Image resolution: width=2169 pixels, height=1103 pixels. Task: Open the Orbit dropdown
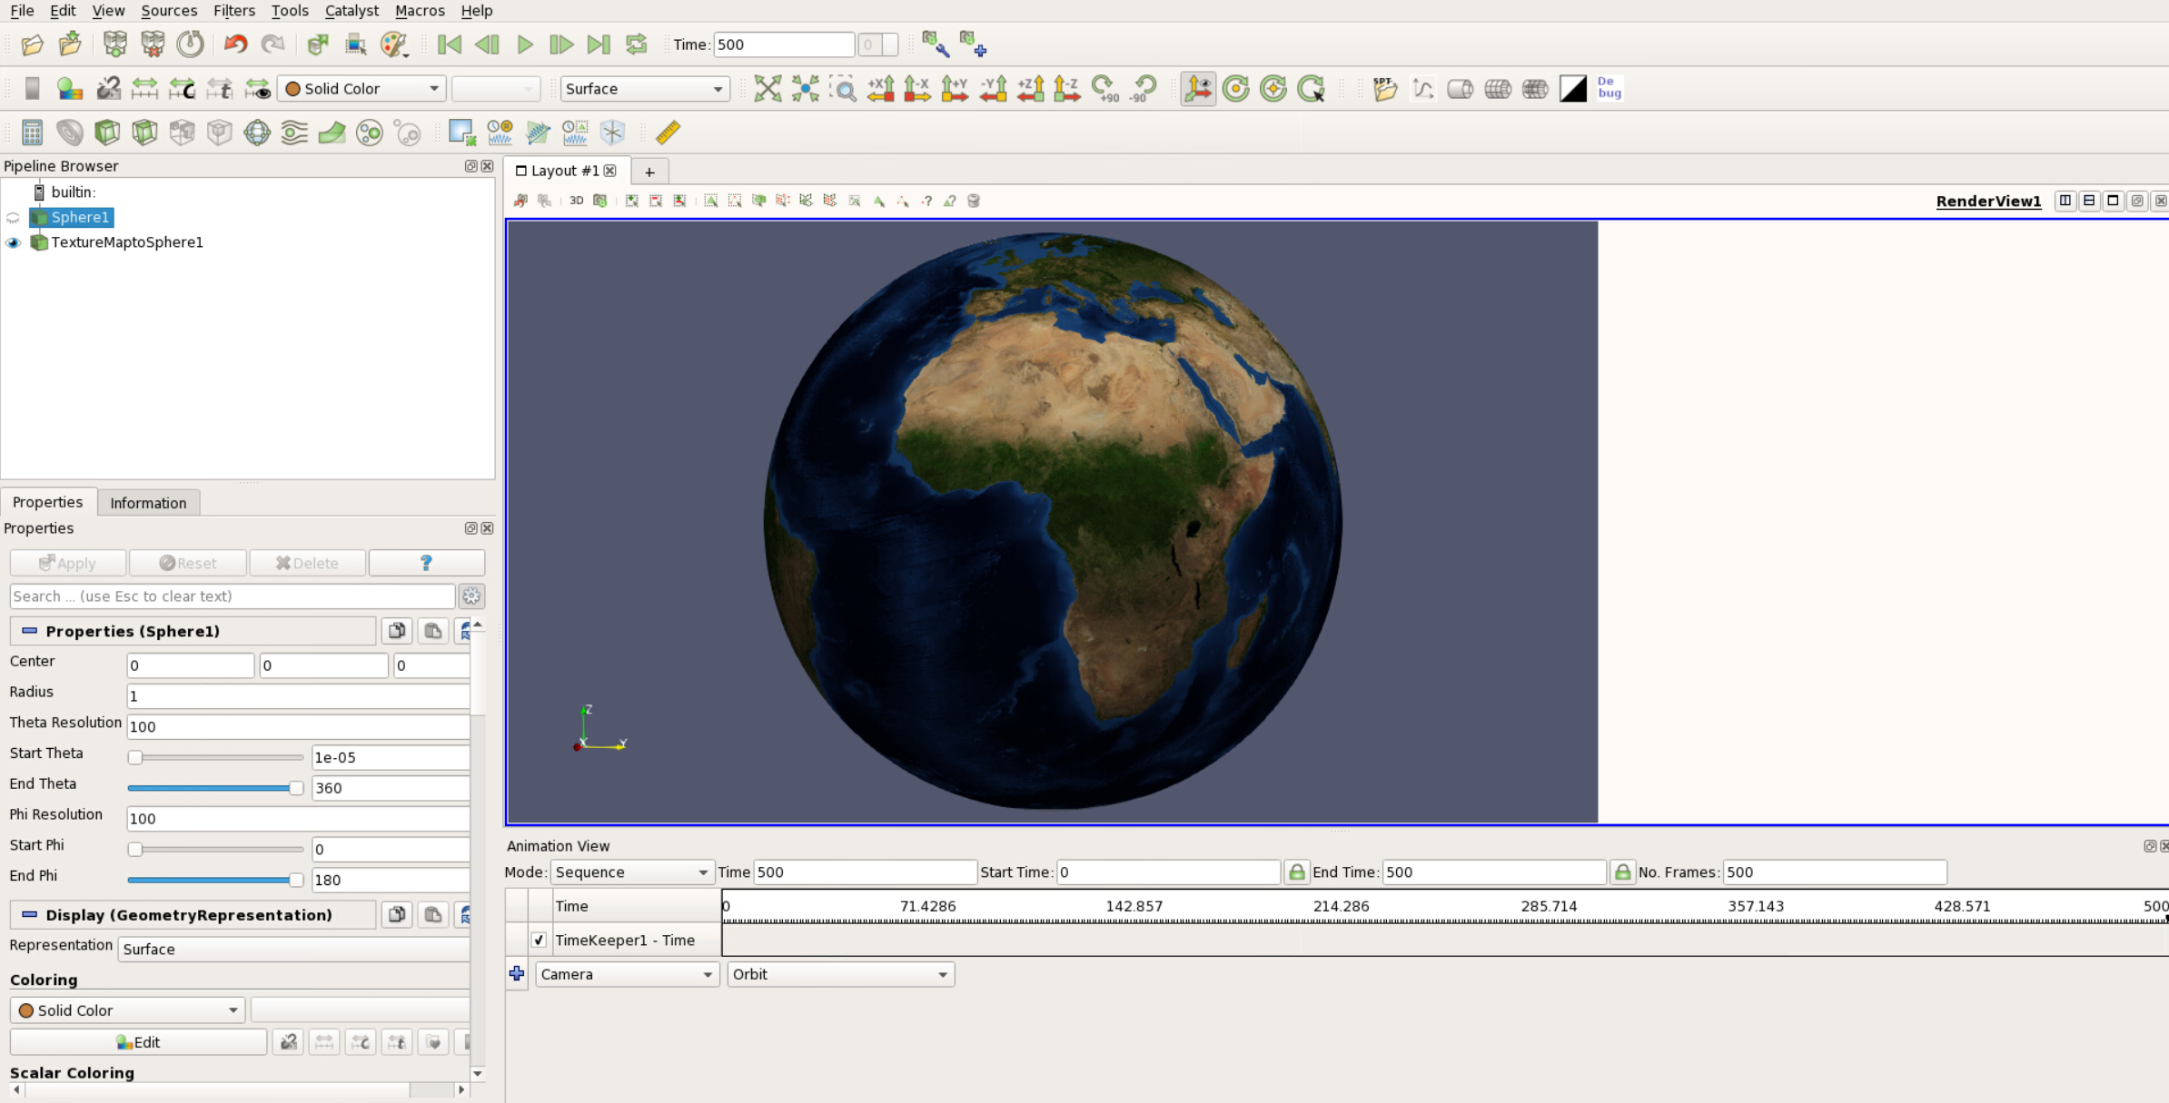pyautogui.click(x=840, y=975)
